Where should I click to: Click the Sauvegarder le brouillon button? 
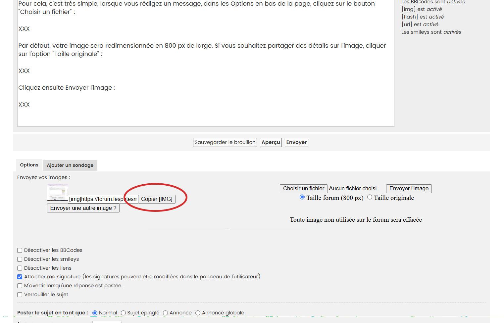tap(225, 142)
